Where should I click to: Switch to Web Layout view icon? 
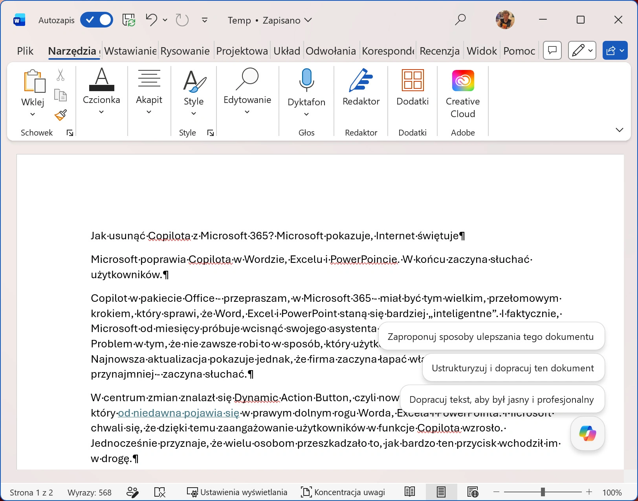pos(473,492)
